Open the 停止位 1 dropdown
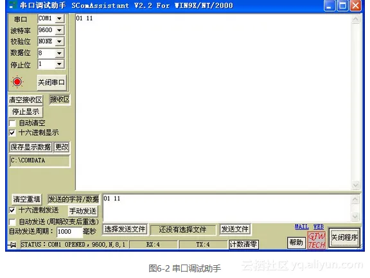The height and width of the screenshot is (278, 370). 60,64
